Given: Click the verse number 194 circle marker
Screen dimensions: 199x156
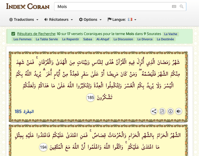Looking at the screenshot, I should [x=44, y=147].
